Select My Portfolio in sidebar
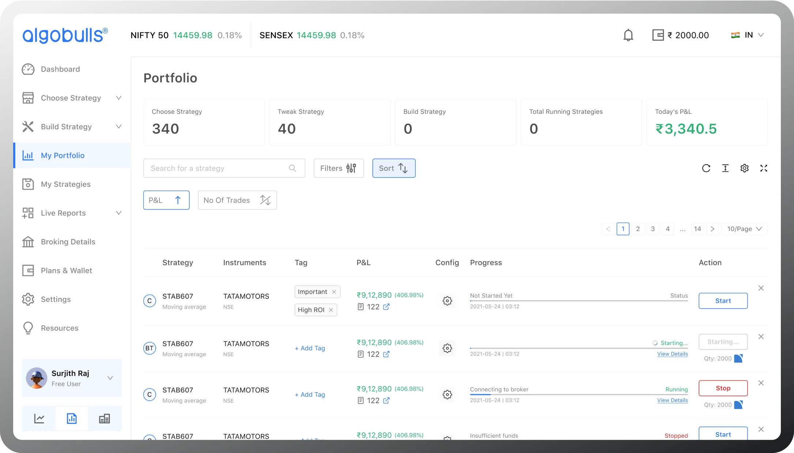The width and height of the screenshot is (794, 453). click(72, 155)
